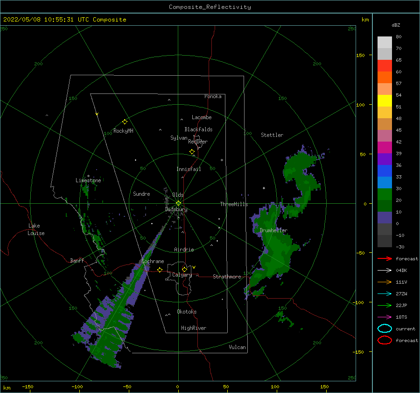Click the radar center diamond at Olds

pos(178,203)
